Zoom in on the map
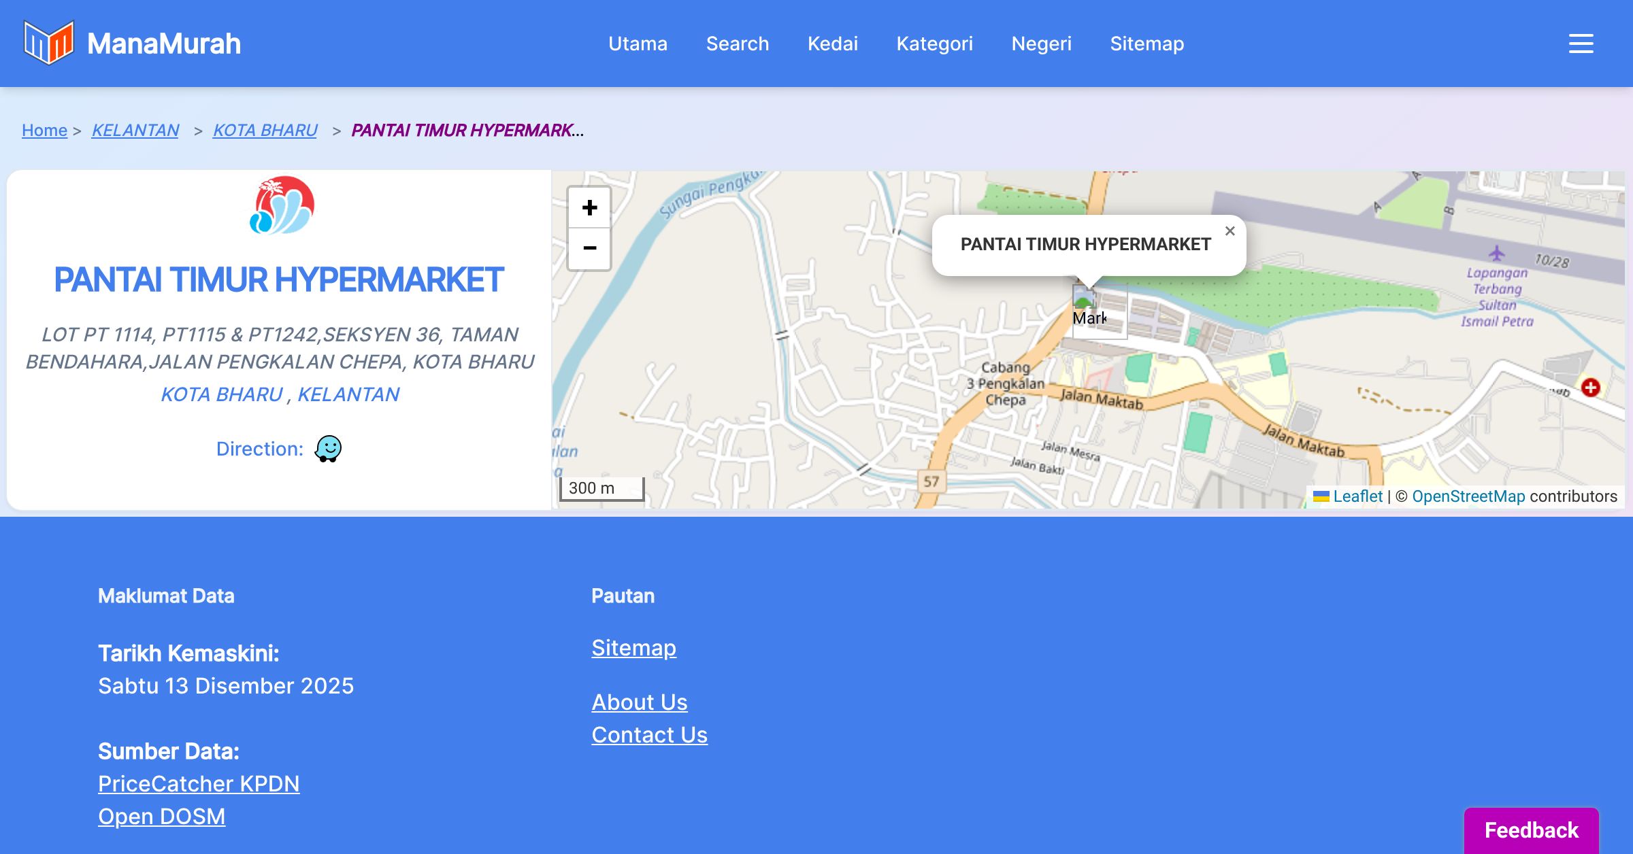The height and width of the screenshot is (854, 1633). [589, 207]
